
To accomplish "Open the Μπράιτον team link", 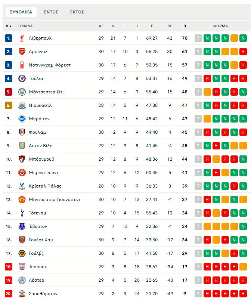I will pyautogui.click(x=39, y=119).
